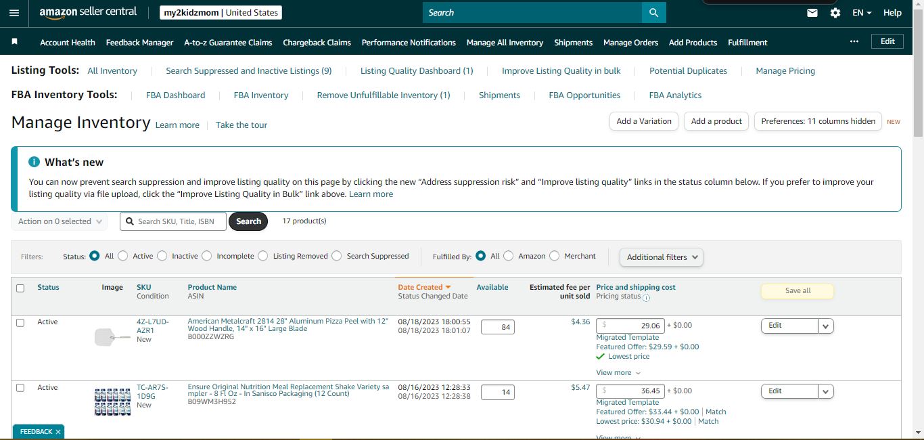Open the Action on 0 selected dropdown
The height and width of the screenshot is (440, 924).
pyautogui.click(x=60, y=221)
